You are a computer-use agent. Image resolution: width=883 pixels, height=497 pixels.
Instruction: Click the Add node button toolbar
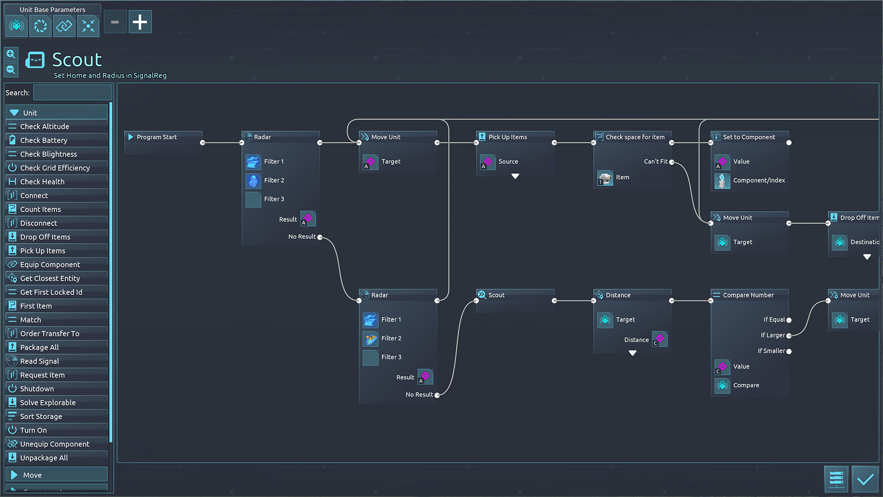coord(138,23)
